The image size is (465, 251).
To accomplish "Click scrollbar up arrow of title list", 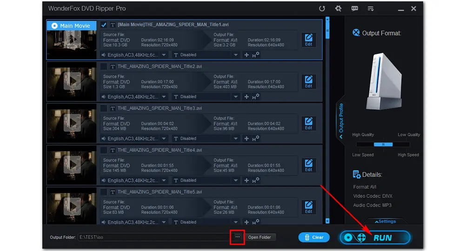I will click(327, 19).
